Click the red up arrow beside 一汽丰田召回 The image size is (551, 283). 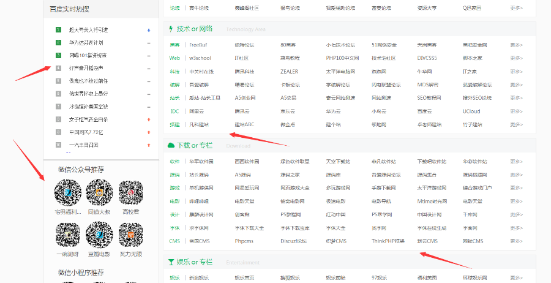[x=149, y=145]
